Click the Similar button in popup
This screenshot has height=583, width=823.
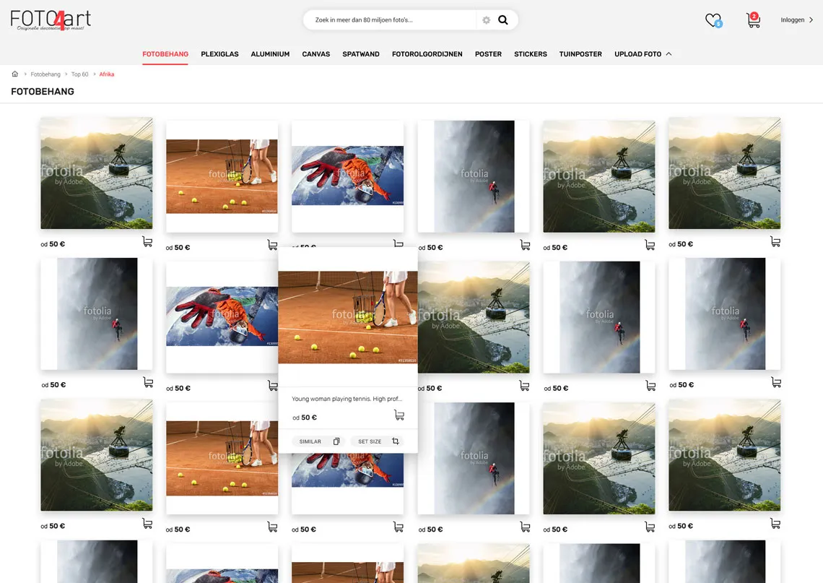point(318,441)
